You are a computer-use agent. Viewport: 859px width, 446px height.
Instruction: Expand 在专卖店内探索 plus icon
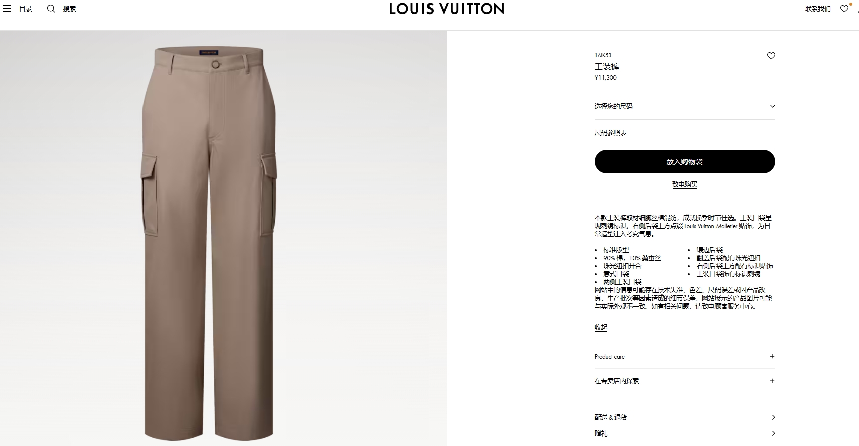[x=772, y=381]
